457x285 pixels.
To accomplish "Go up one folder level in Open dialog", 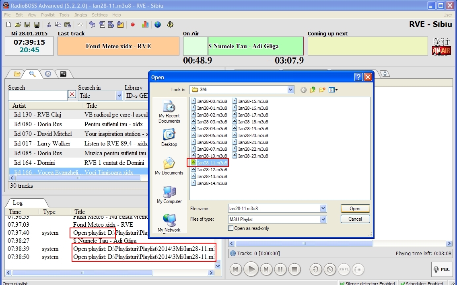I will 313,90.
